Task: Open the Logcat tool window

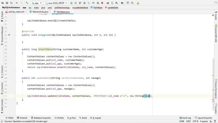Action: tap(95, 118)
